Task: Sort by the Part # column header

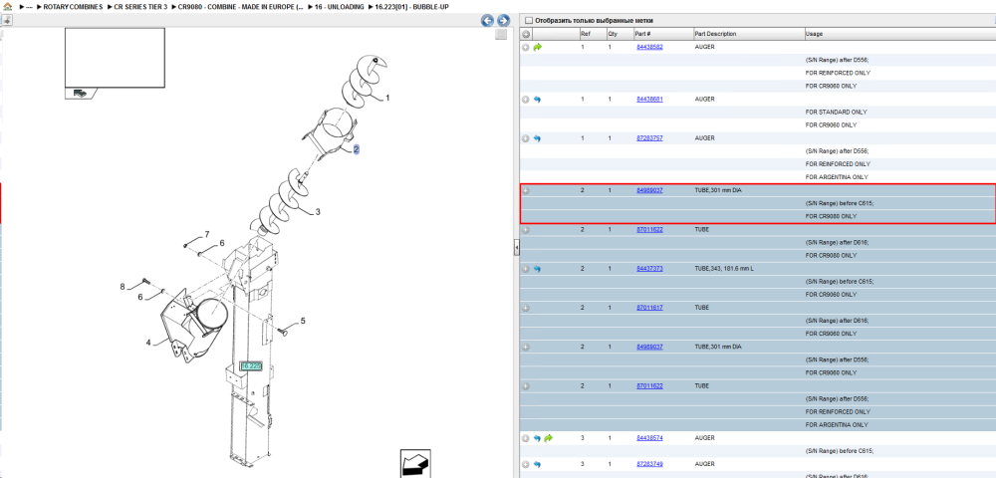Action: coord(662,34)
